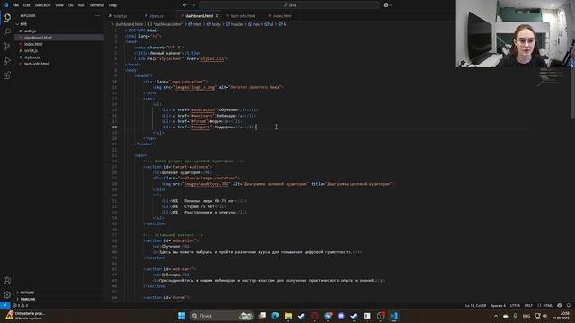
Task: Click the Visual Studio Code taskbar icon
Action: [x=394, y=316]
